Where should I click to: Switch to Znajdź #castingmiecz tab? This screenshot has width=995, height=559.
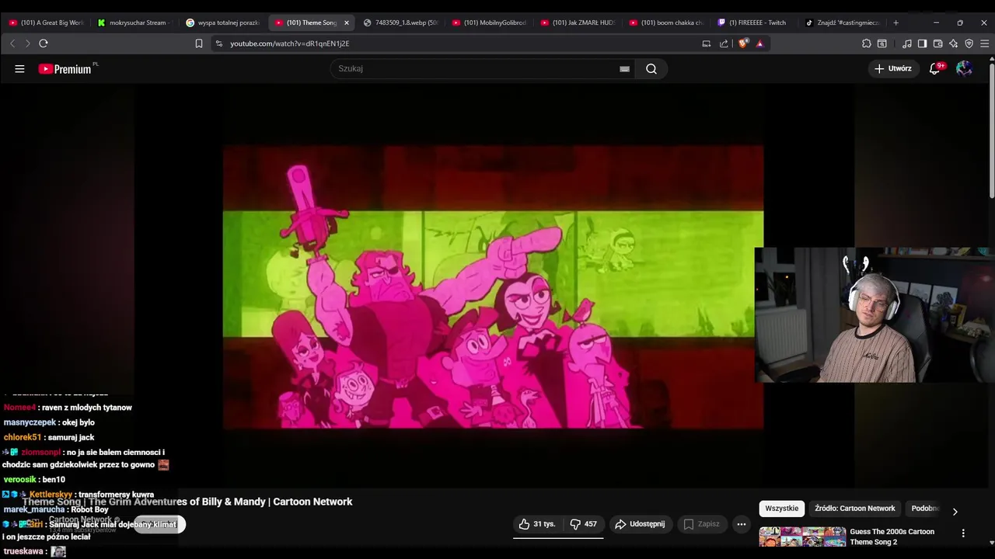click(x=843, y=23)
